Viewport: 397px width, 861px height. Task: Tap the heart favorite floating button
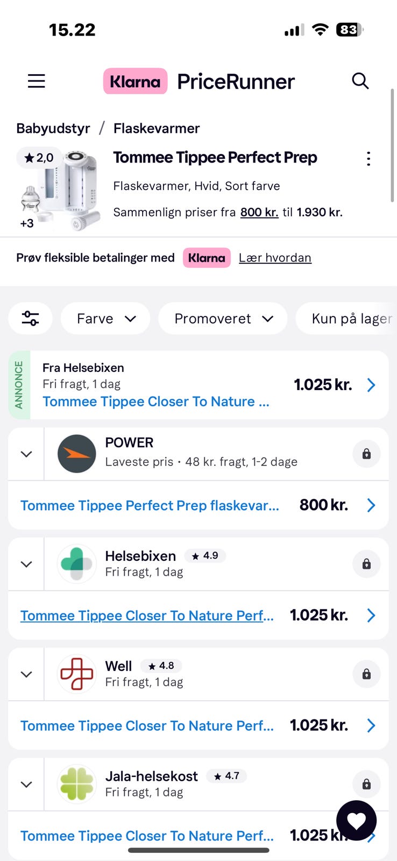(356, 821)
